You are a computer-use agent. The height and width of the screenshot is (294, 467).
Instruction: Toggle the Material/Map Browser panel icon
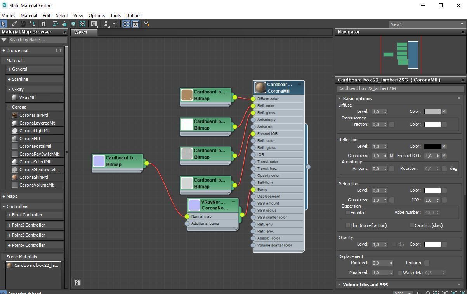(127, 24)
